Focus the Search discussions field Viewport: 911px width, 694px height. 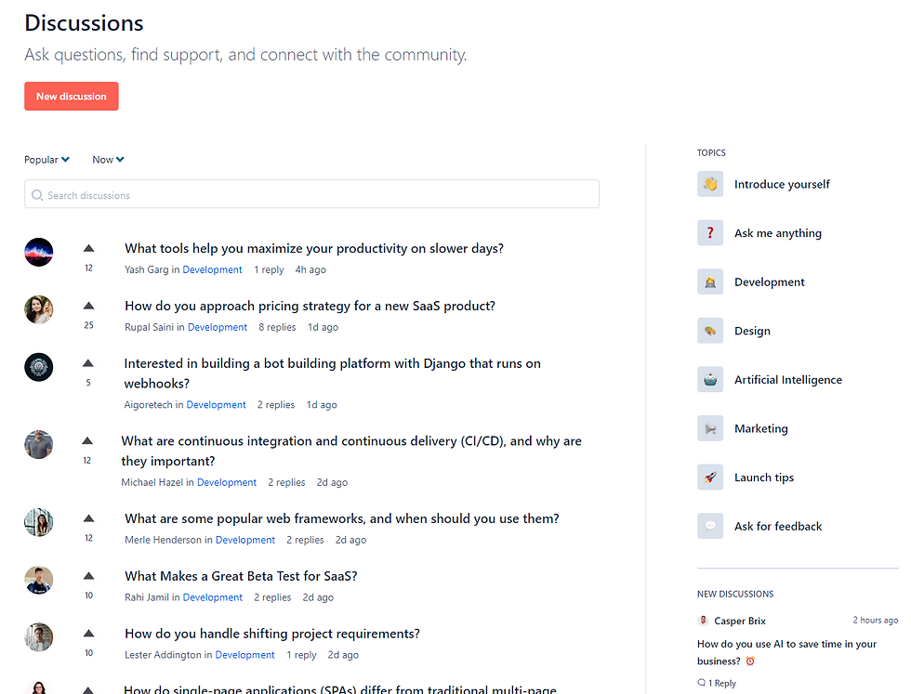[x=312, y=194]
